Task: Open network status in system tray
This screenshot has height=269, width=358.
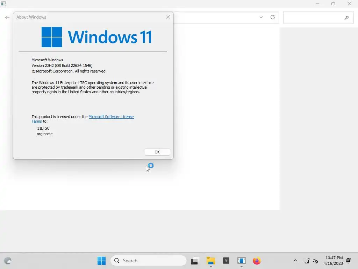Action: 306,261
